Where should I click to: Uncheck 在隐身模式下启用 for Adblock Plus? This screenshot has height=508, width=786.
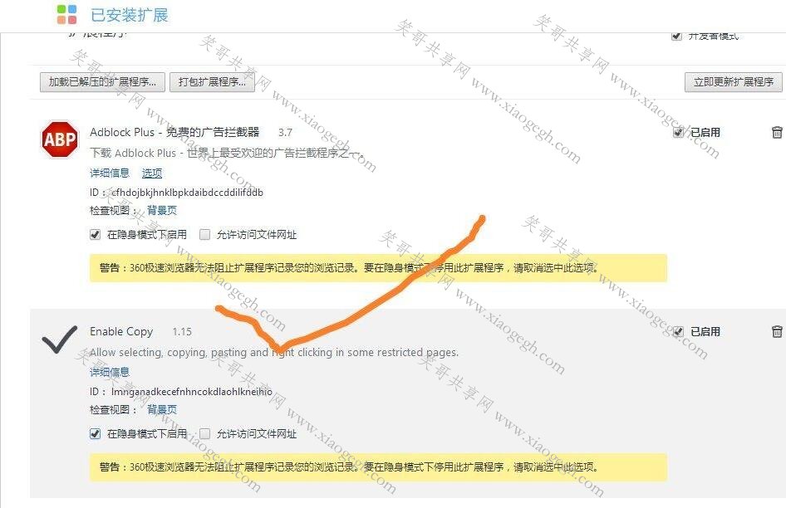[95, 234]
